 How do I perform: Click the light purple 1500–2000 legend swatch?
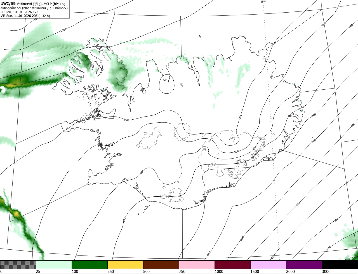(x=268, y=264)
